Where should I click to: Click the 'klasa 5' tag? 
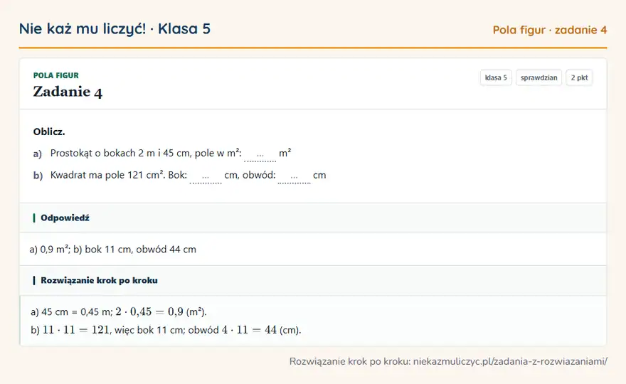pos(496,78)
